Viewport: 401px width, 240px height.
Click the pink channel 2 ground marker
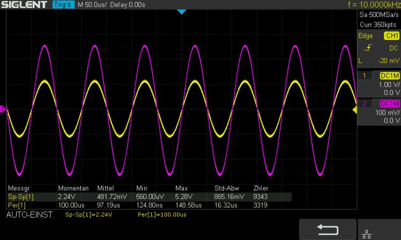coord(3,109)
